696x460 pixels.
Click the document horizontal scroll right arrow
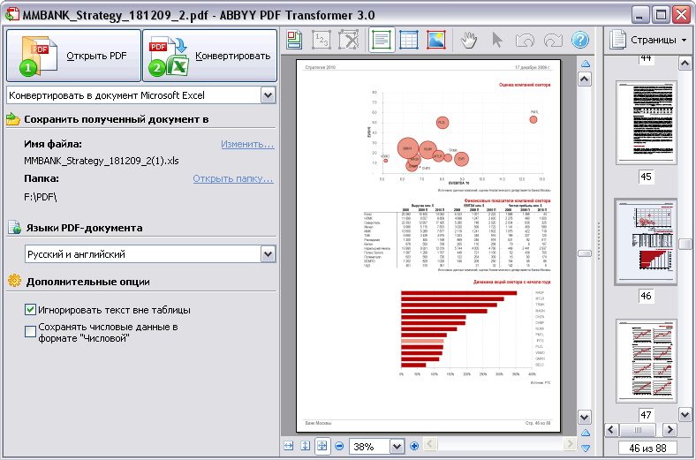pyautogui.click(x=570, y=444)
